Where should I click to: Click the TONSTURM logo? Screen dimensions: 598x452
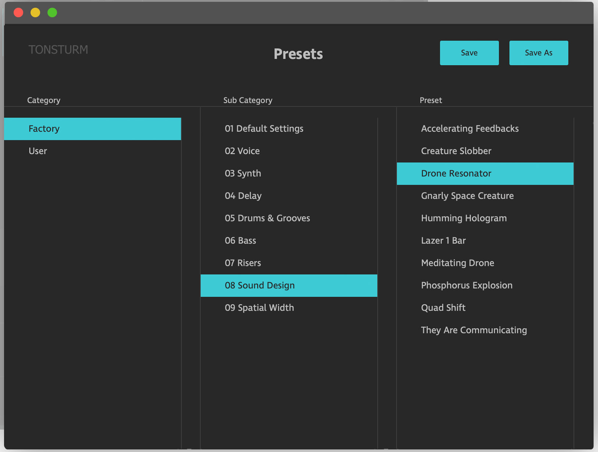pos(58,49)
